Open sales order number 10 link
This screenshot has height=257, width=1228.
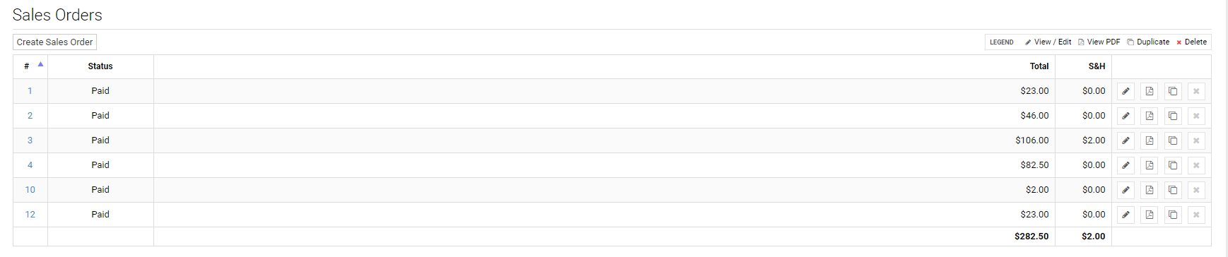(x=30, y=190)
